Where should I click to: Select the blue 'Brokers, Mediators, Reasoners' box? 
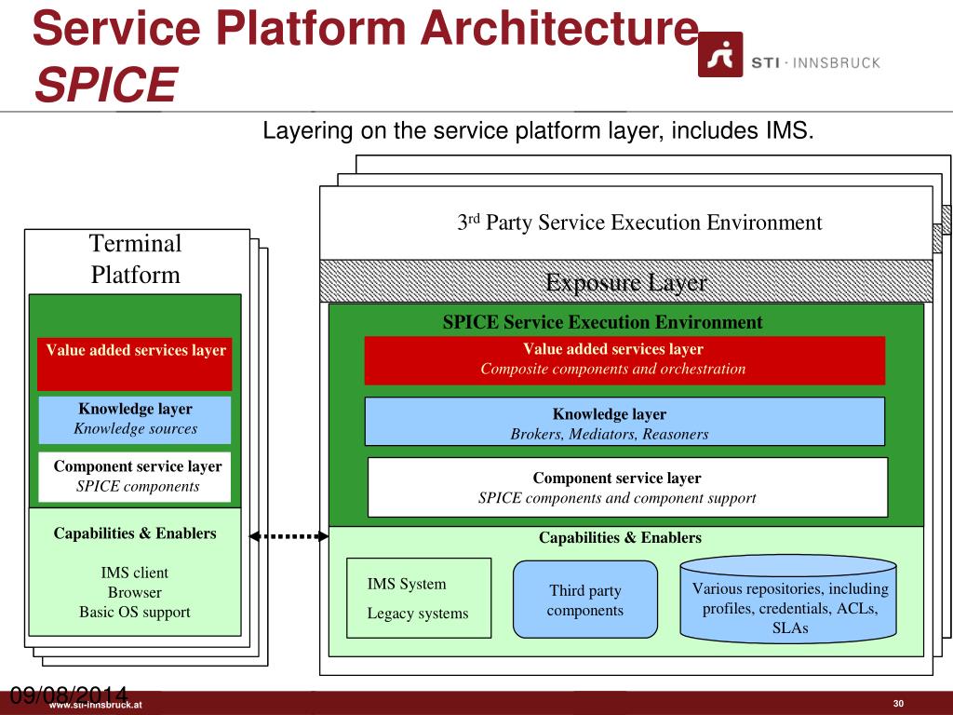[624, 422]
